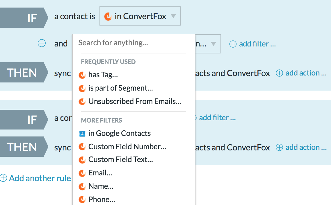Click the word 'and' in the filter row
Screen dimensions: 331x205
tap(61, 44)
